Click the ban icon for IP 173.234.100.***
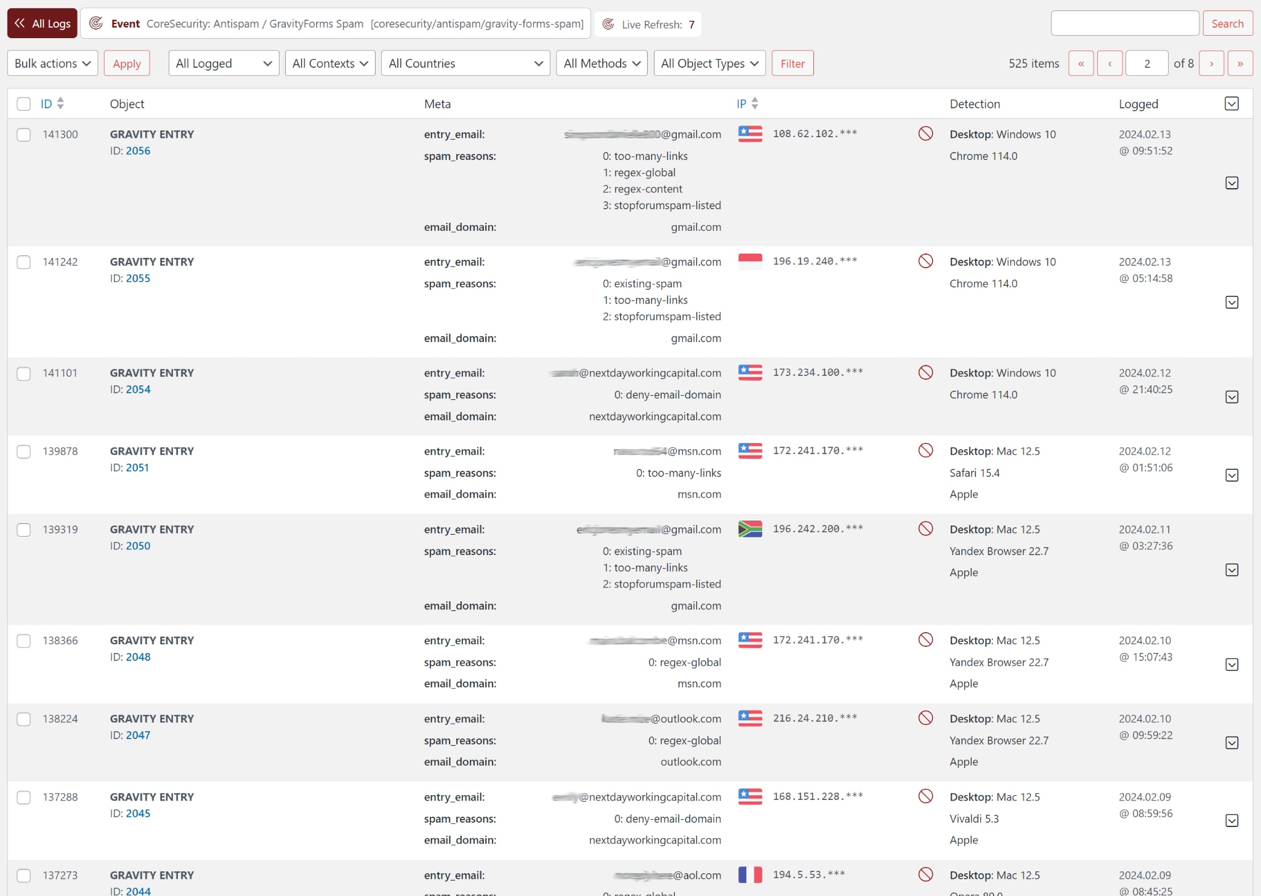The height and width of the screenshot is (896, 1261). pos(925,372)
